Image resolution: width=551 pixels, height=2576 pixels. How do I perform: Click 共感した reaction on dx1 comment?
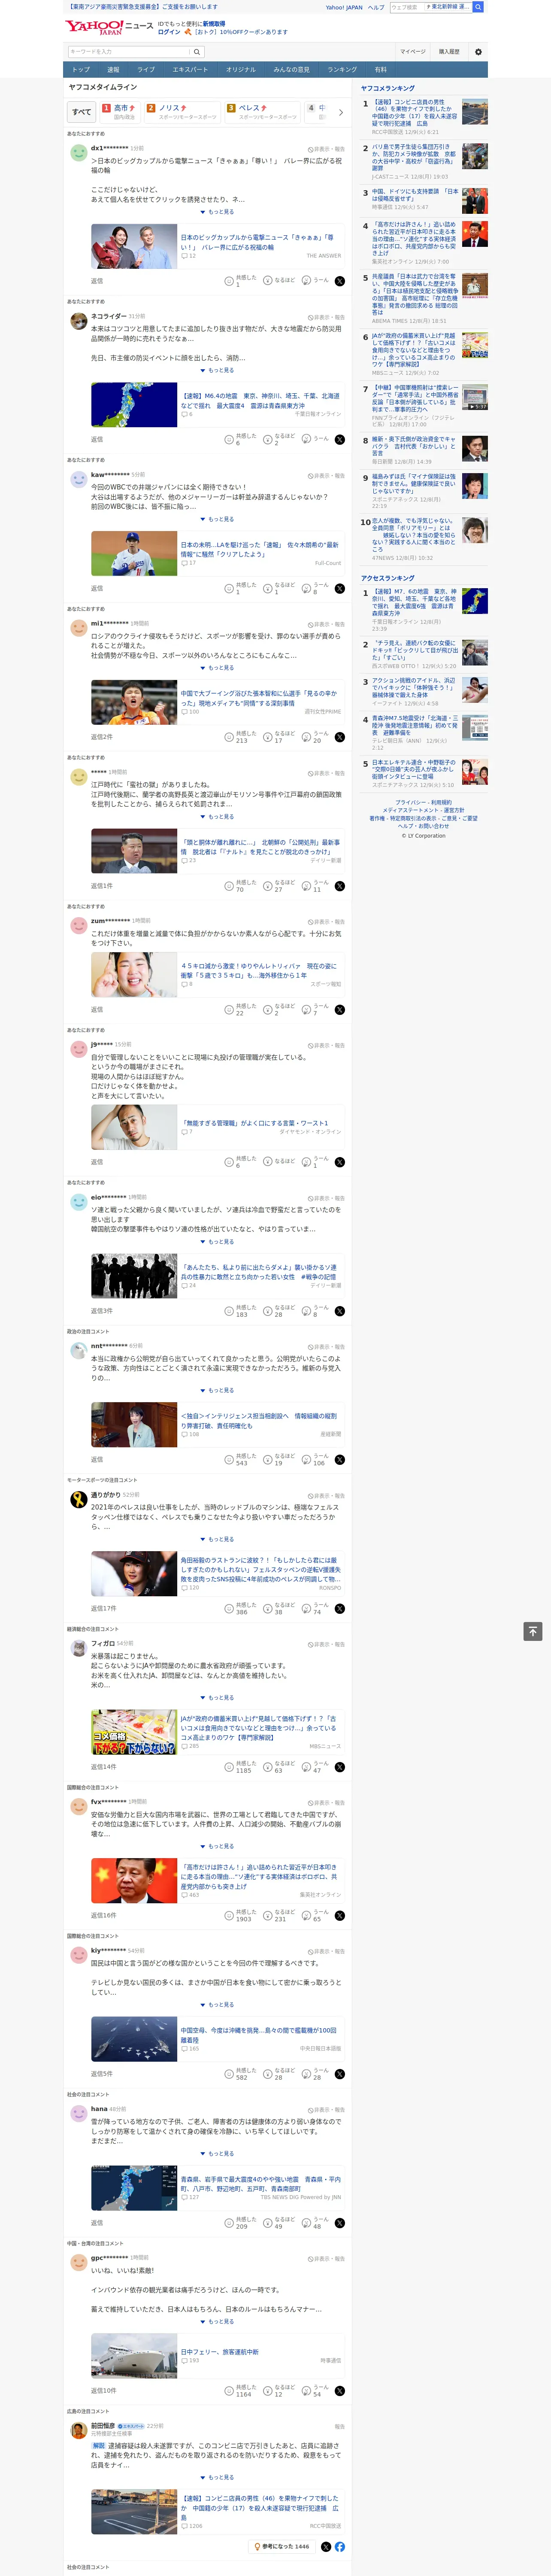pyautogui.click(x=240, y=281)
